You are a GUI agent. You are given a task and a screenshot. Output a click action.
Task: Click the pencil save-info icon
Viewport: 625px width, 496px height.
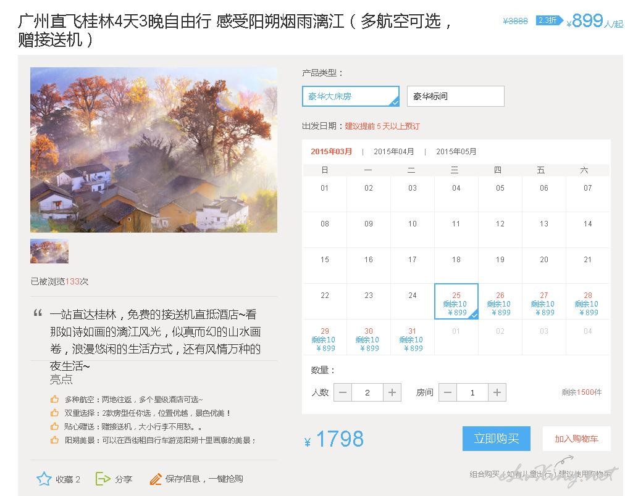pos(156,479)
